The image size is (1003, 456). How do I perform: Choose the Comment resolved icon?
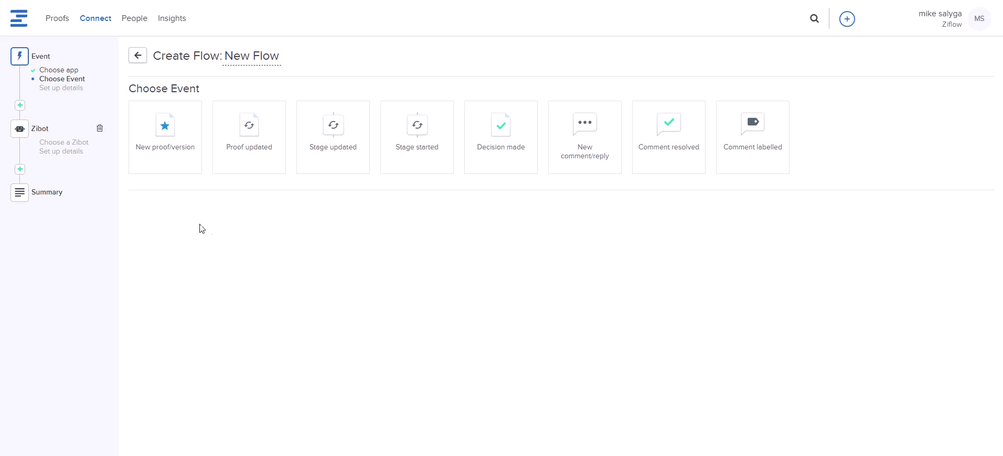669,124
